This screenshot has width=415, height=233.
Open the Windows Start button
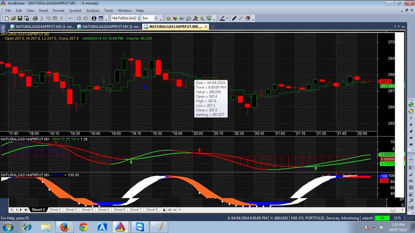click(8, 227)
